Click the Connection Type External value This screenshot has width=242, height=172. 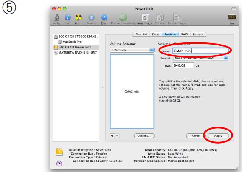pos(101,157)
